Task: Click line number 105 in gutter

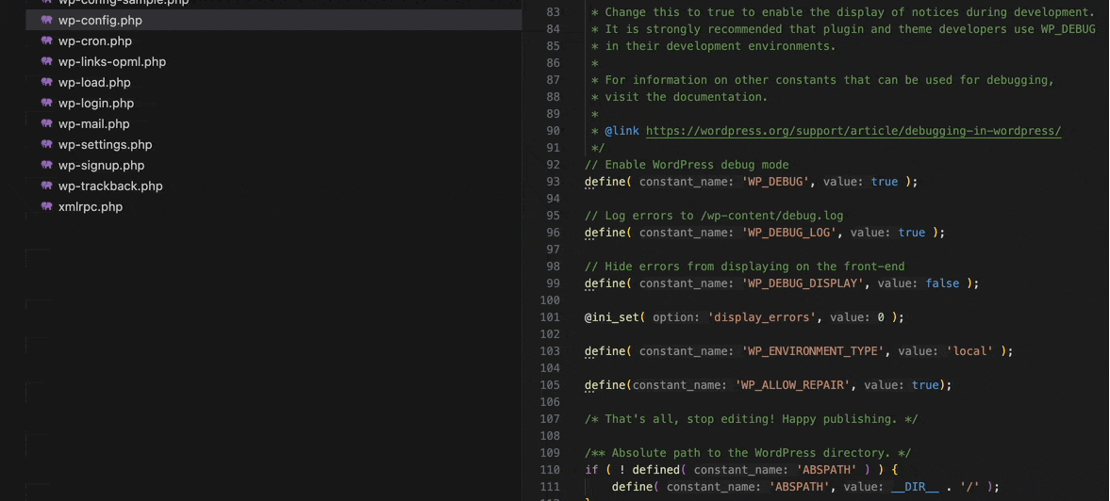Action: click(550, 385)
